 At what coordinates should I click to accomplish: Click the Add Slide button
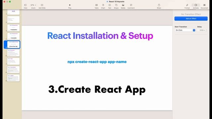click(x=42, y=6)
